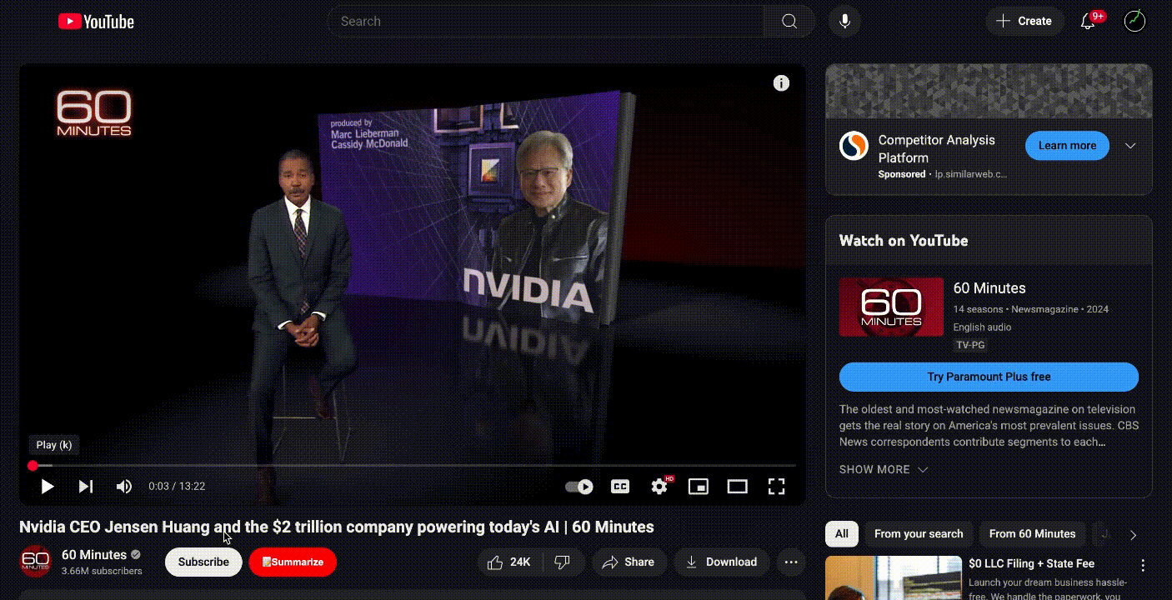Seek ahead on the video progress bar

(417, 464)
